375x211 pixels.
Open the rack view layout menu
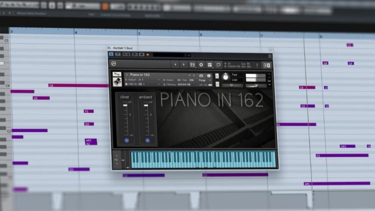point(209,65)
